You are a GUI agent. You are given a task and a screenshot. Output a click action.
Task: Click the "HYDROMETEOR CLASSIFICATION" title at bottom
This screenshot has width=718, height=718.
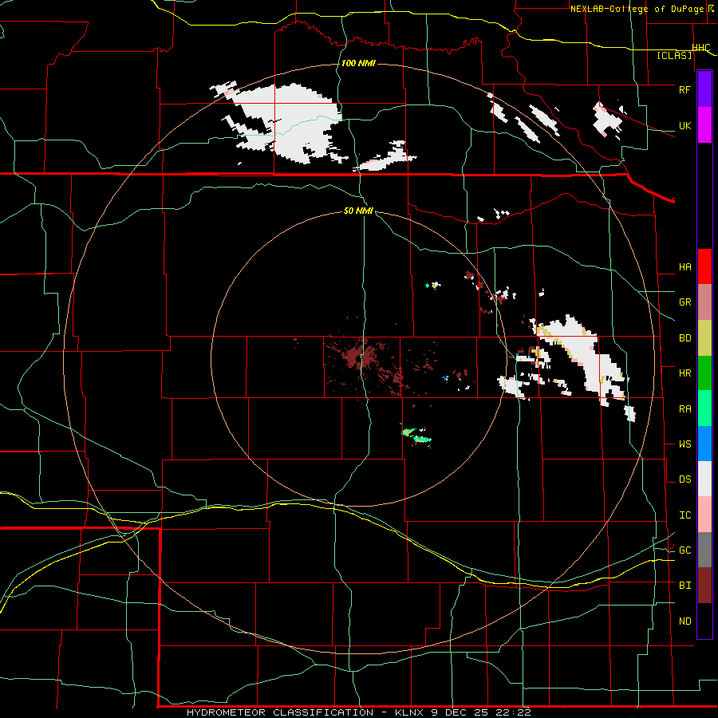[280, 712]
